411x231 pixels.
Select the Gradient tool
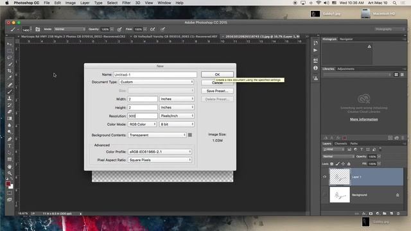coord(10,118)
